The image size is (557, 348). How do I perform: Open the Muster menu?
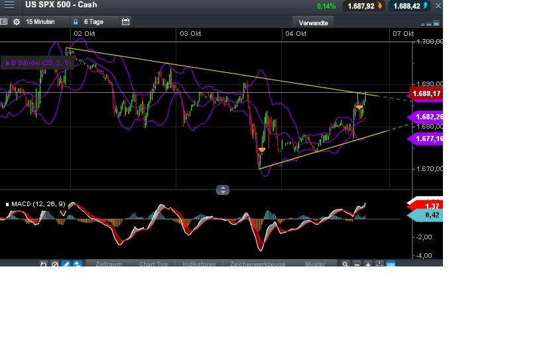click(315, 264)
